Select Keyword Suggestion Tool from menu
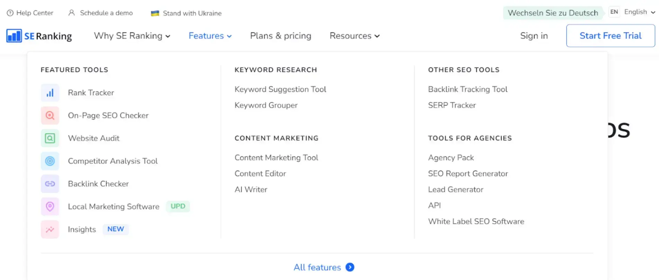The height and width of the screenshot is (280, 659). tap(280, 89)
